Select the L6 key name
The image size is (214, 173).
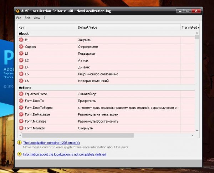click(x=27, y=81)
